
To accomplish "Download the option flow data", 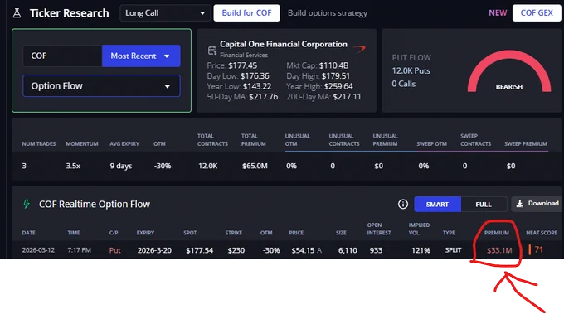I will (x=537, y=204).
